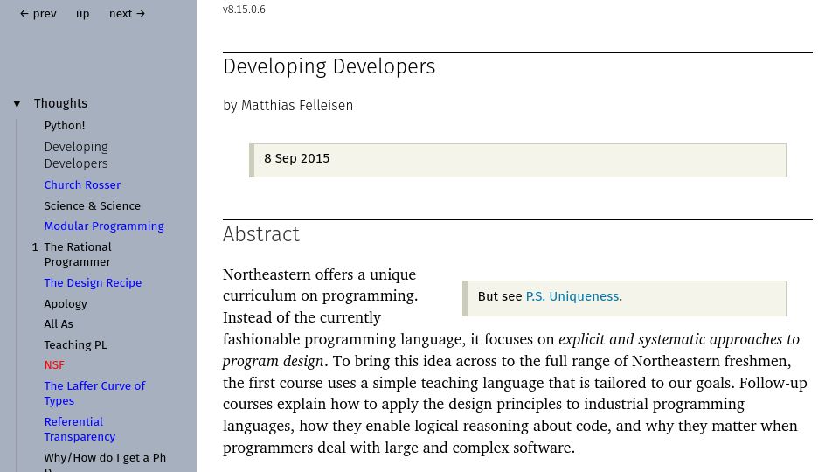Click the author line by Matthias Felleisen
This screenshot has height=472, width=839.
coord(288,106)
